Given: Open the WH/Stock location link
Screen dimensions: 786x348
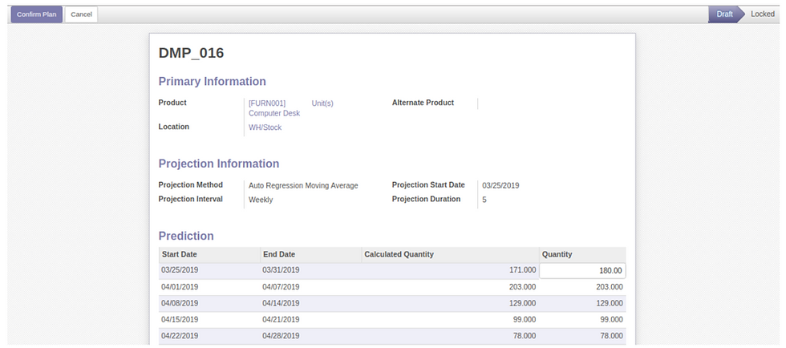Looking at the screenshot, I should 265,127.
